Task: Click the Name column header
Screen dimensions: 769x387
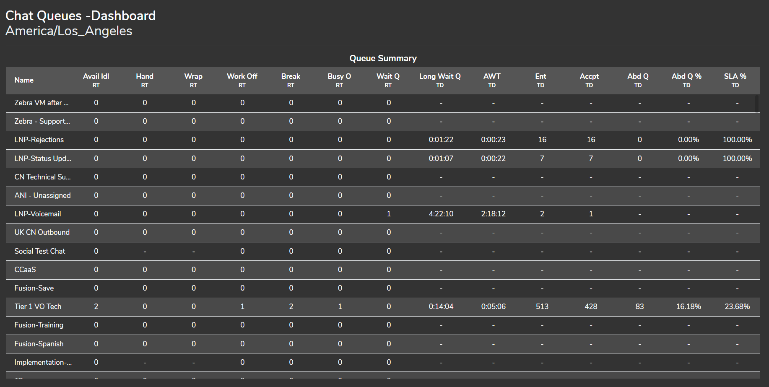Action: click(x=24, y=80)
